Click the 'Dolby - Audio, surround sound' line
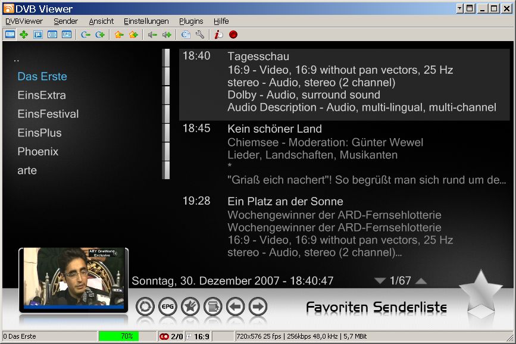Viewport: 516px width, 344px height. [304, 95]
